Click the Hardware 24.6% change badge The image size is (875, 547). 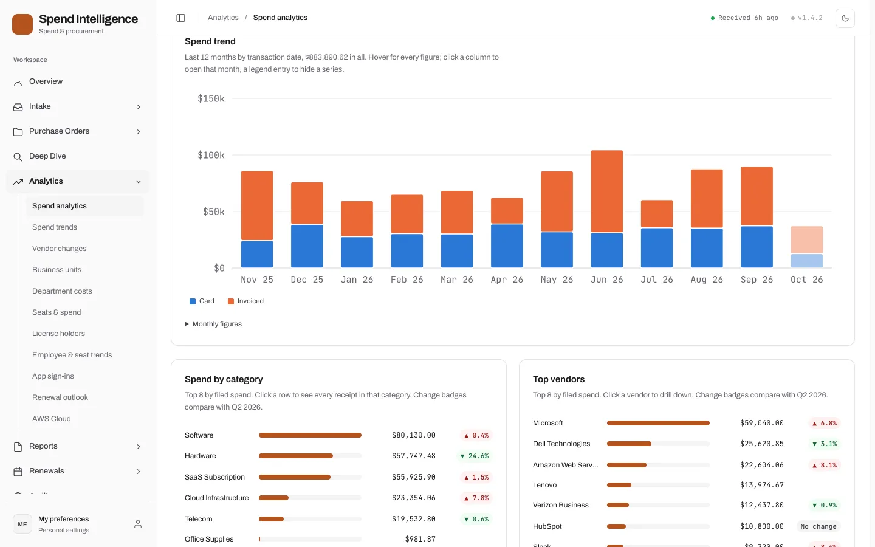[475, 456]
